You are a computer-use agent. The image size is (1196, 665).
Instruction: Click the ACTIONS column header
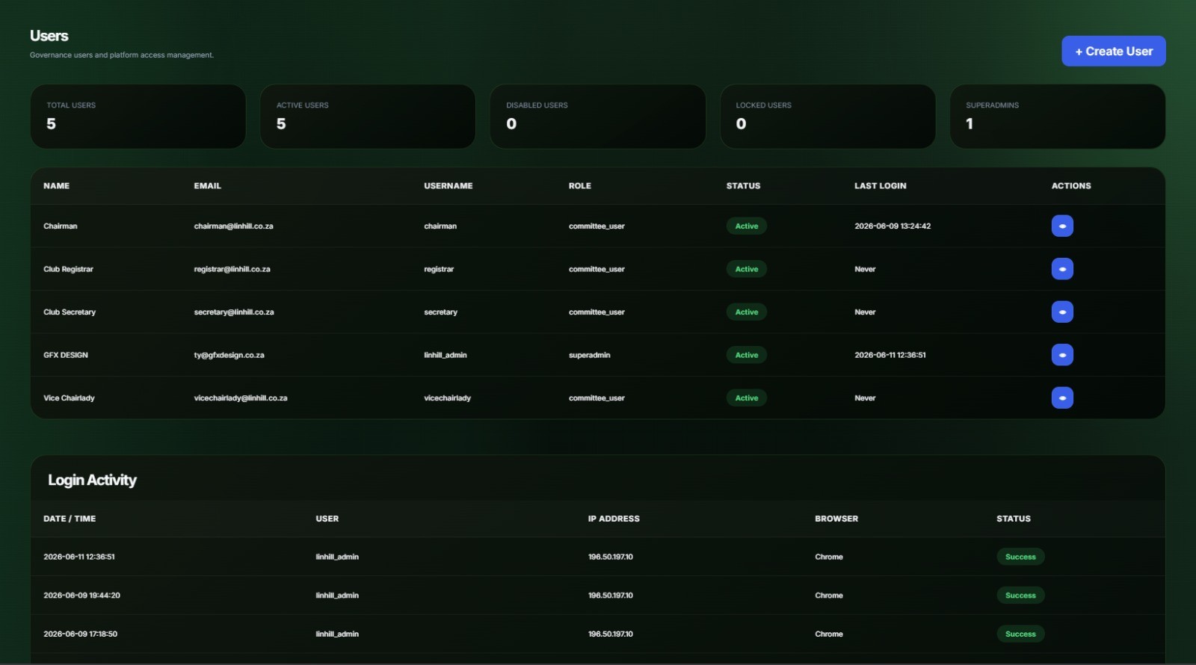coord(1071,186)
